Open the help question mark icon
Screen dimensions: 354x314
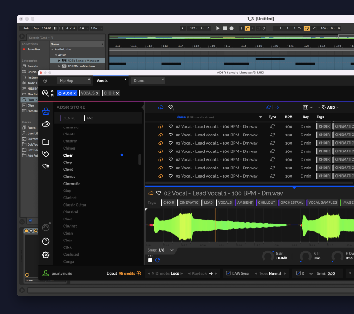point(46,241)
